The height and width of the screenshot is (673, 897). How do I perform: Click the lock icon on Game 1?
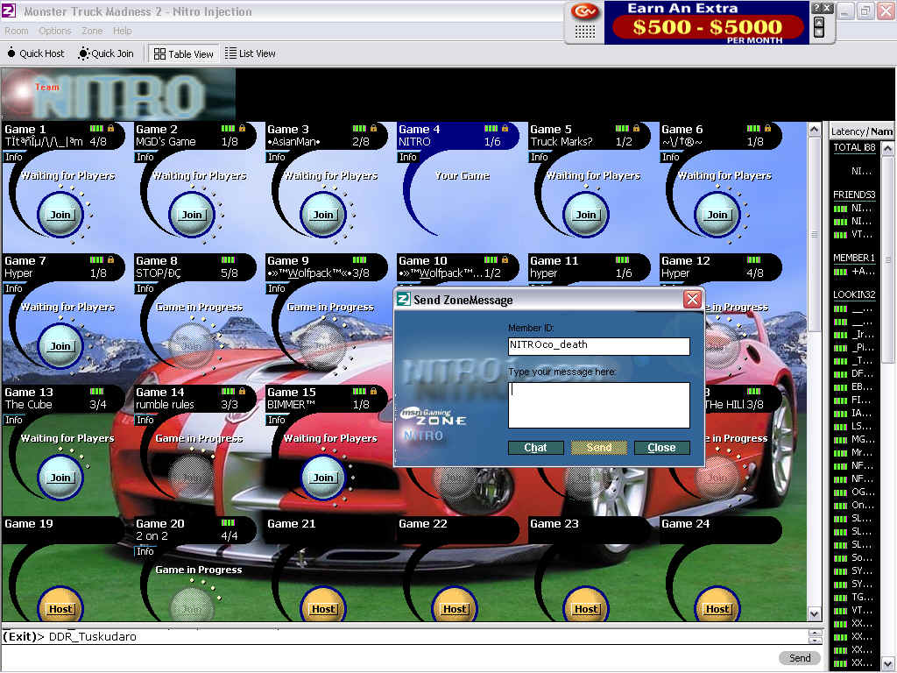pos(110,128)
